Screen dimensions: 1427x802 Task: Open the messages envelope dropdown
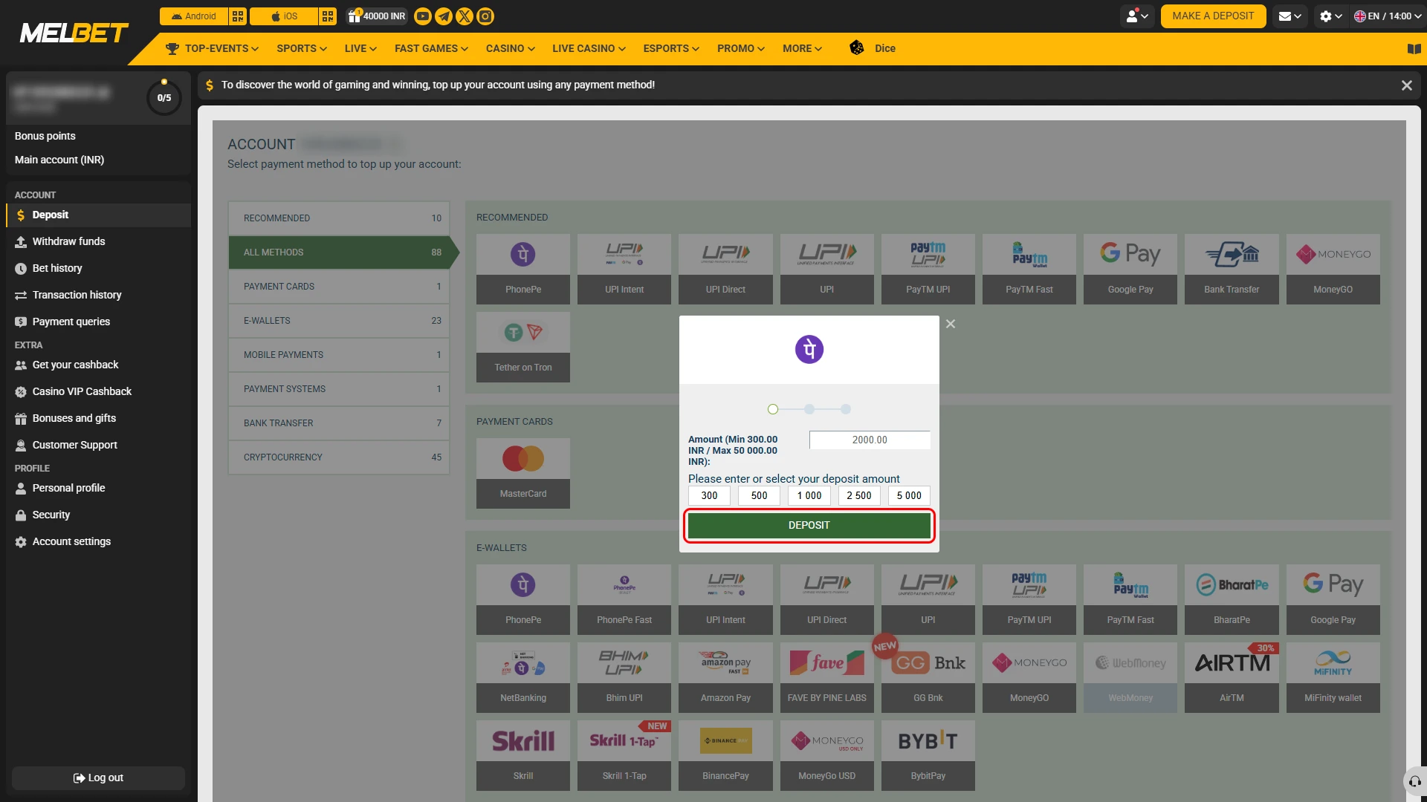pos(1290,16)
